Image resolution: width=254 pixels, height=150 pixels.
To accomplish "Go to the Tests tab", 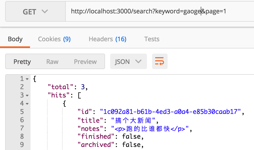I will [152, 39].
